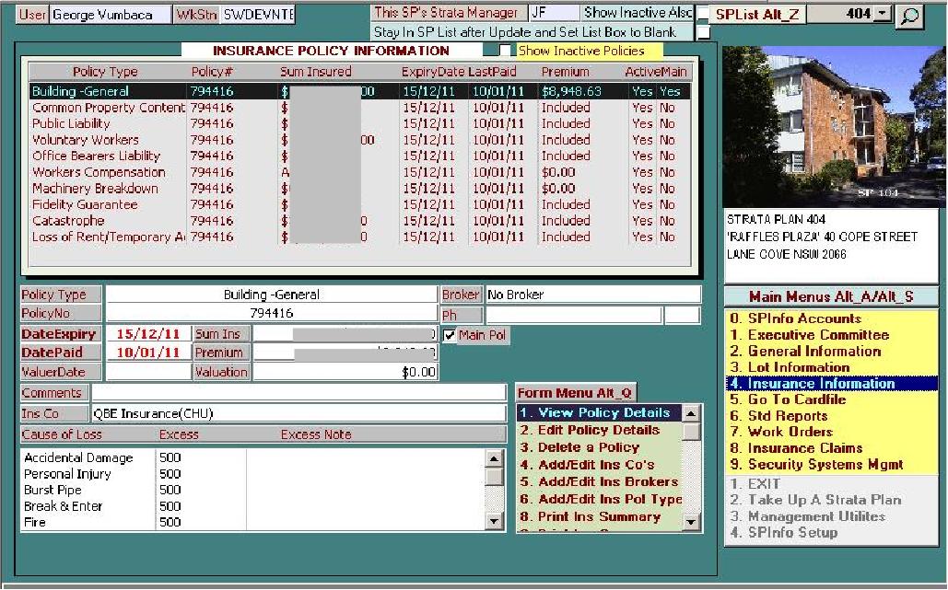Uncheck the Main Pol checkbox

pos(450,336)
